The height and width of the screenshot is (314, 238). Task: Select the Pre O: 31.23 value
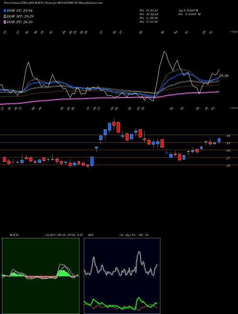(x=149, y=10)
